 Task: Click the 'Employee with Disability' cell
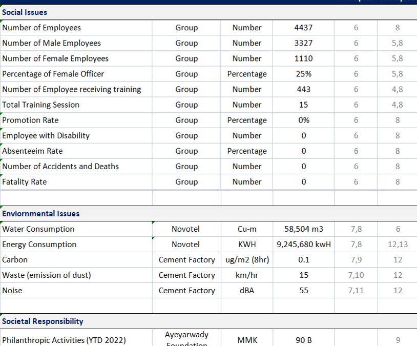coord(76,136)
